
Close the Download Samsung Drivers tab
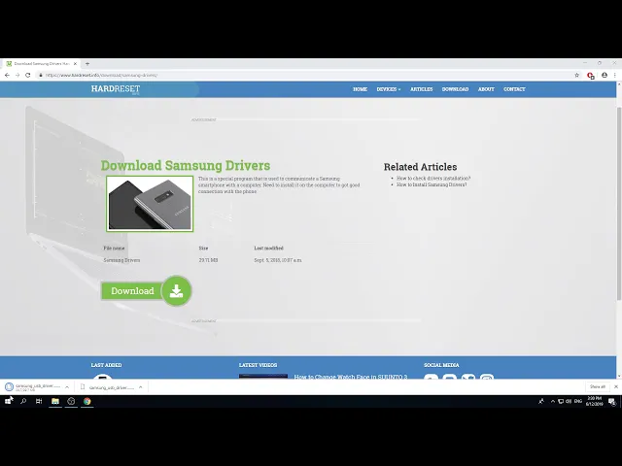click(x=75, y=63)
